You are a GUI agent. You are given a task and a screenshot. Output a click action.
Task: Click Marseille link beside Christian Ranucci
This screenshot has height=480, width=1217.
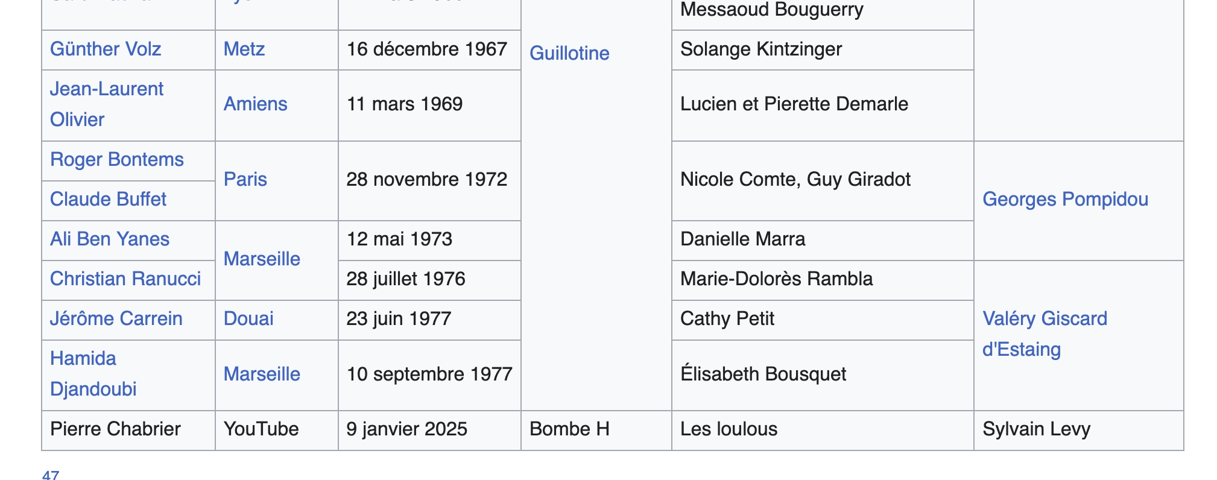(x=262, y=259)
